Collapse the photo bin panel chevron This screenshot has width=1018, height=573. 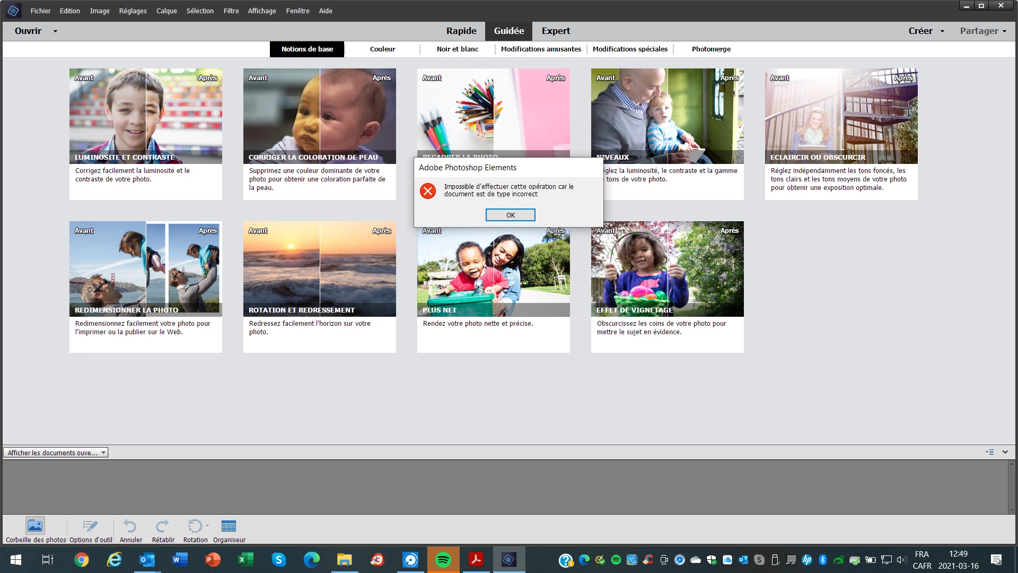[1005, 452]
